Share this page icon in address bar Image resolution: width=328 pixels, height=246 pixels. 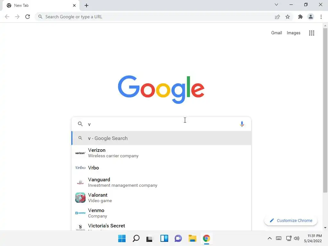(277, 17)
